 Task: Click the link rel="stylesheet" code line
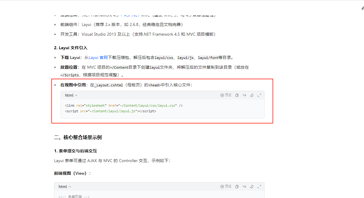[124, 105]
